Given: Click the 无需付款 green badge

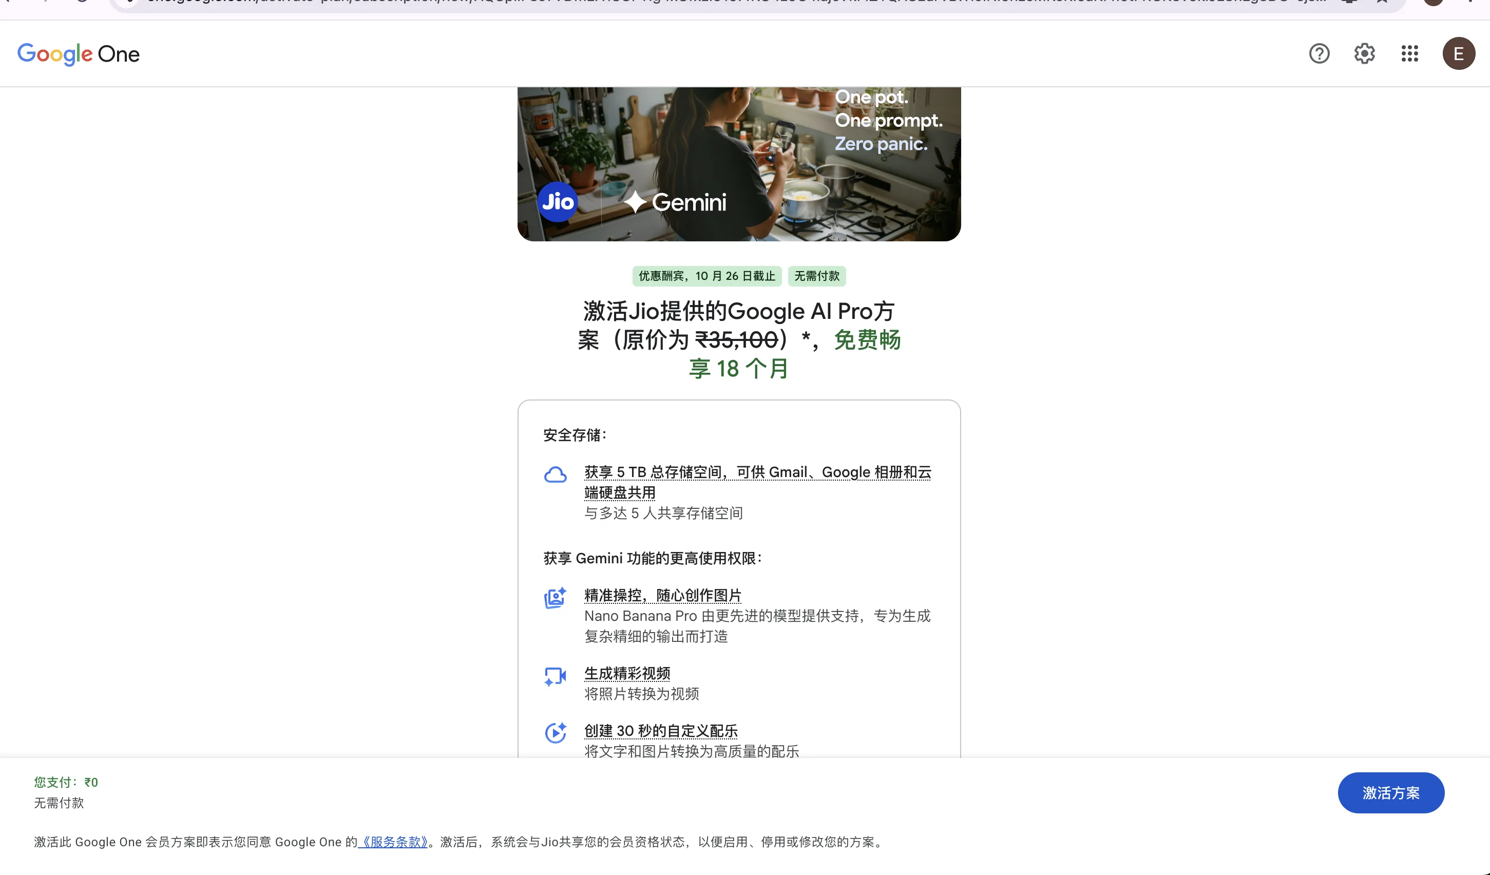Looking at the screenshot, I should (x=816, y=276).
